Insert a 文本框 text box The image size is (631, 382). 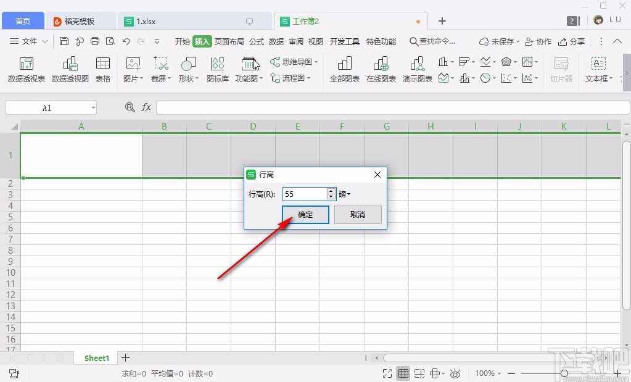click(x=596, y=70)
